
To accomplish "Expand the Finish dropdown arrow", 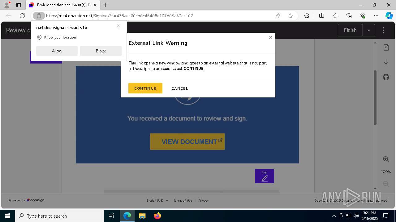I will (x=369, y=30).
